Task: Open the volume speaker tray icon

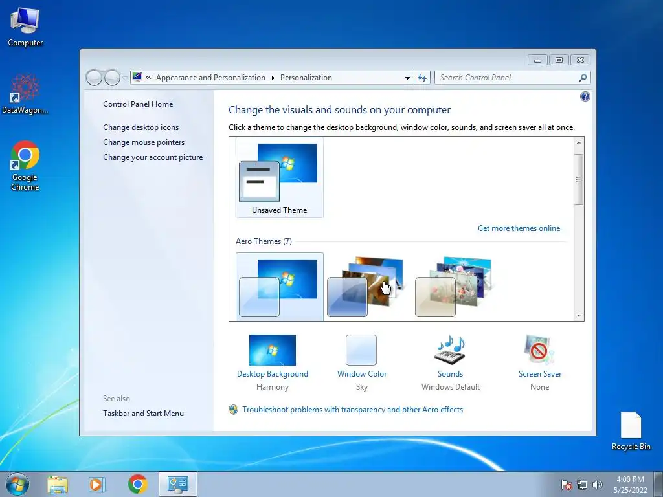Action: (597, 485)
